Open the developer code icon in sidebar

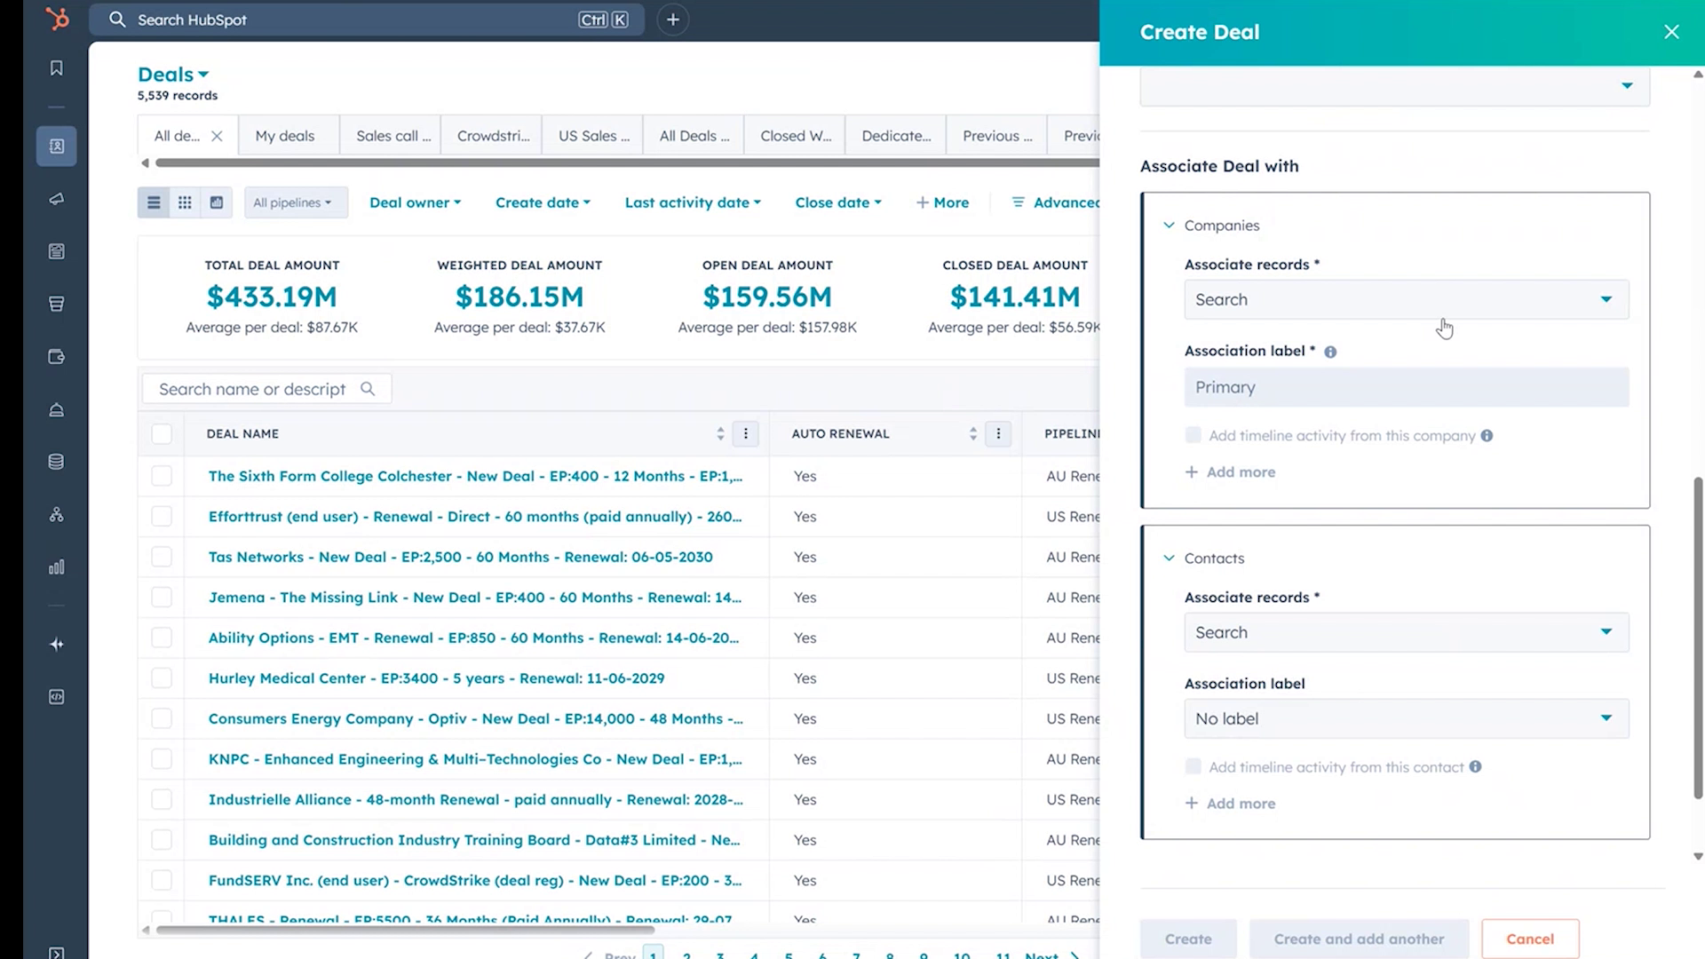[x=56, y=696]
